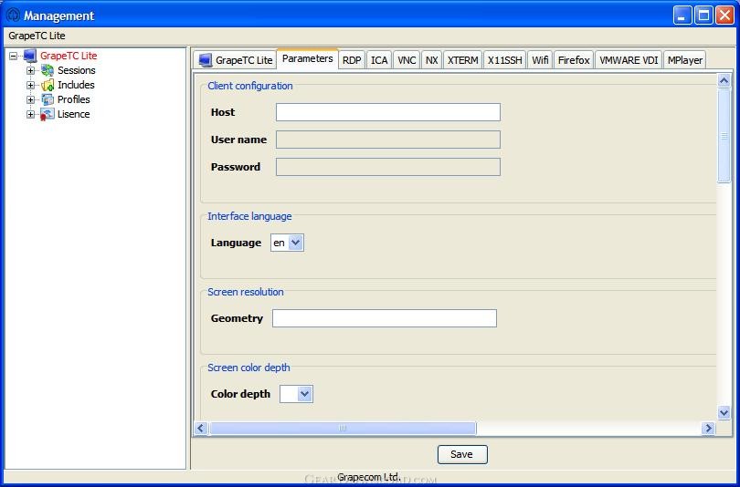
Task: Click the vertical scrollbar up arrow
Action: tap(724, 80)
